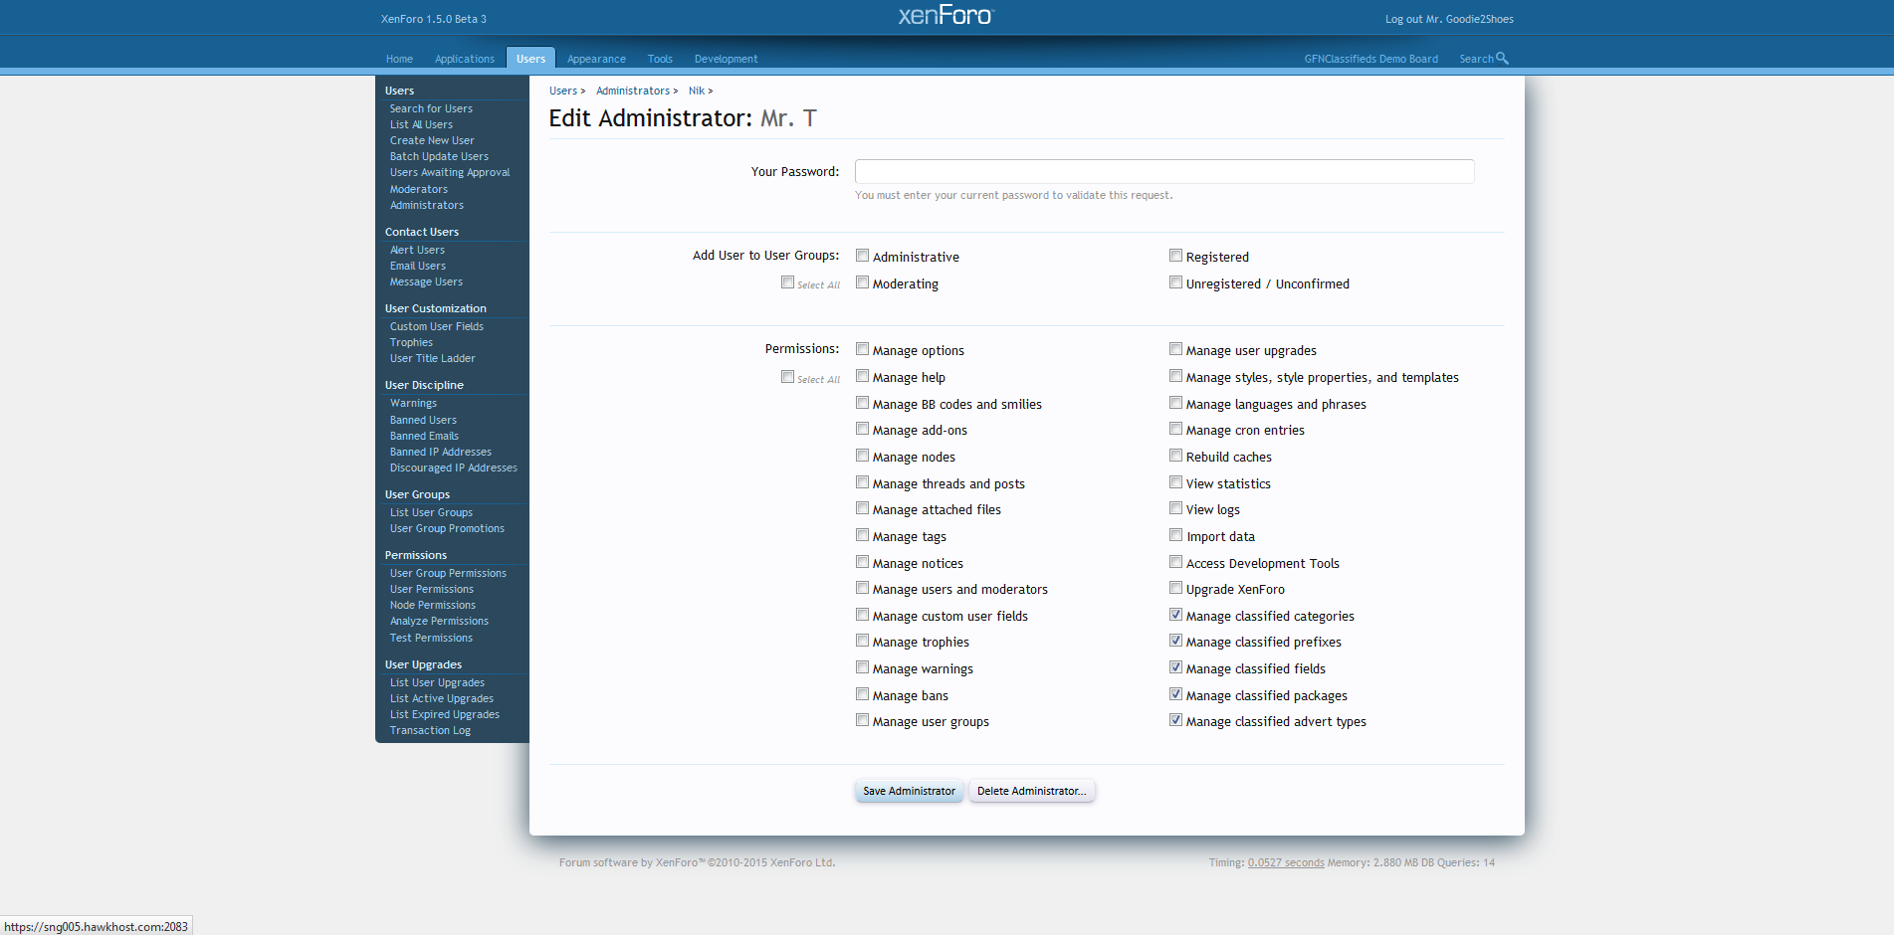The image size is (1894, 935).
Task: Check the Registered user group box
Action: click(1176, 256)
